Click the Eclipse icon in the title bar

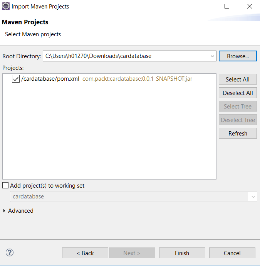tap(6, 7)
